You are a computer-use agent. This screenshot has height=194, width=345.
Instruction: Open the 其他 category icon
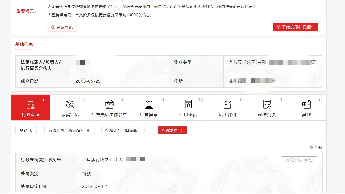(306, 104)
